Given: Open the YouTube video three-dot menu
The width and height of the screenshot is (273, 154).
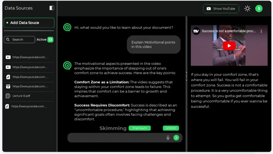Looking at the screenshot, I should click(x=261, y=31).
